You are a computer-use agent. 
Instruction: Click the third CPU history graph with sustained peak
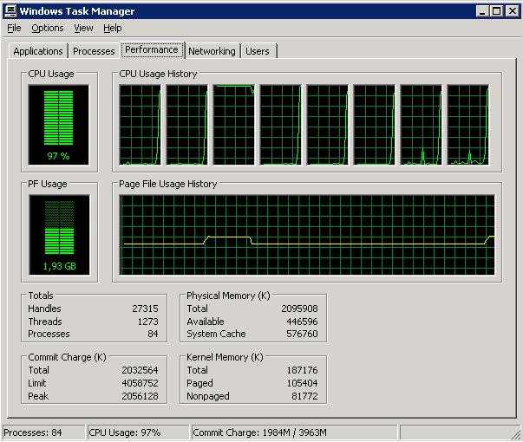(x=233, y=125)
